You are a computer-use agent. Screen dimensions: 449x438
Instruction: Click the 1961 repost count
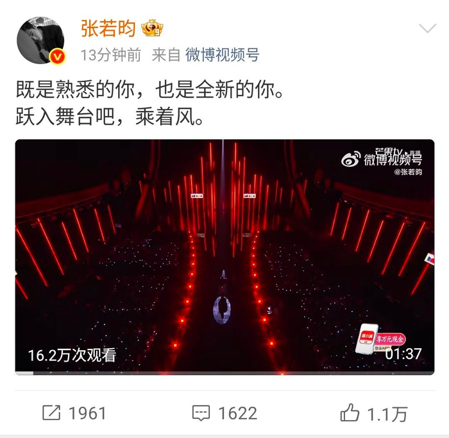(87, 414)
